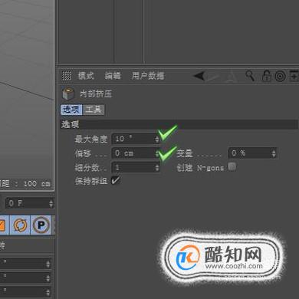Toggle the lock element icon

tap(267, 76)
